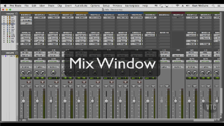Click record enable on the seventh channel strip
The width and height of the screenshot is (224, 126).
point(112,82)
